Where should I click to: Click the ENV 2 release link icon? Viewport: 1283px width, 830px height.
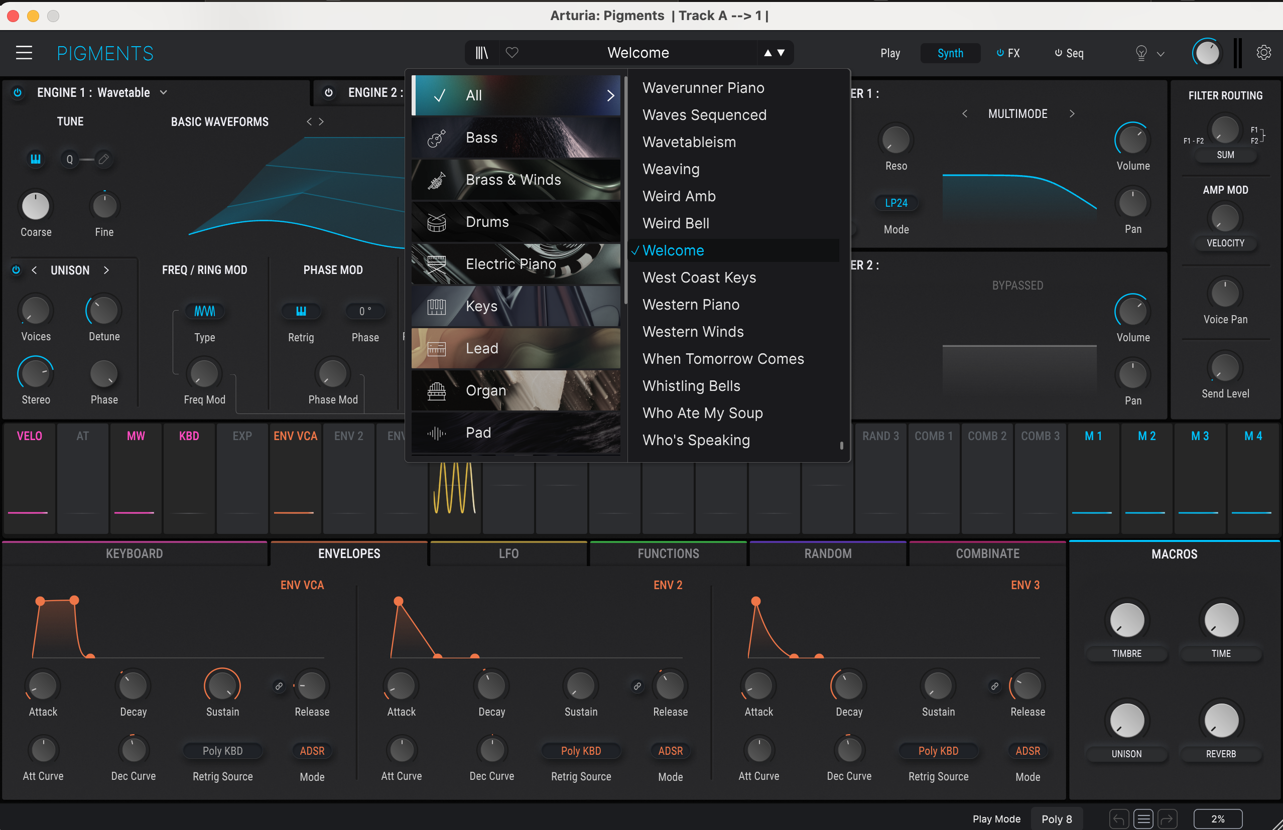pos(637,686)
